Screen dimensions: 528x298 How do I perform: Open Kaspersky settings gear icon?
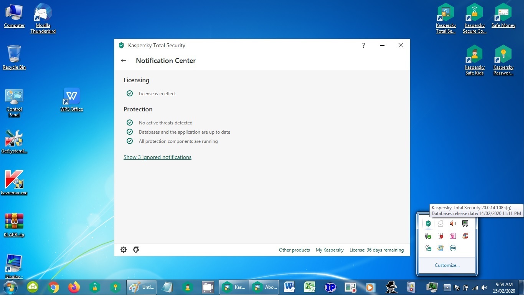click(x=124, y=250)
